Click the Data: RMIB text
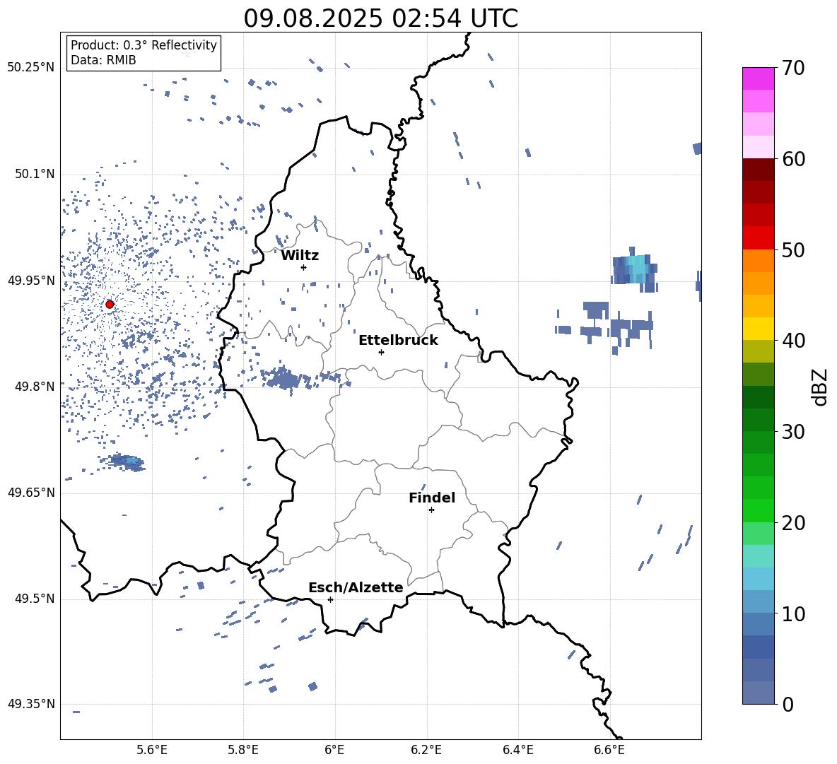Image resolution: width=837 pixels, height=764 pixels. click(x=103, y=60)
